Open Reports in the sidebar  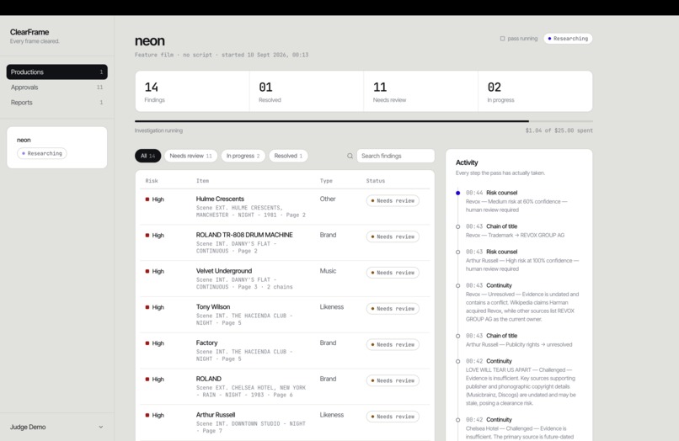(56, 103)
